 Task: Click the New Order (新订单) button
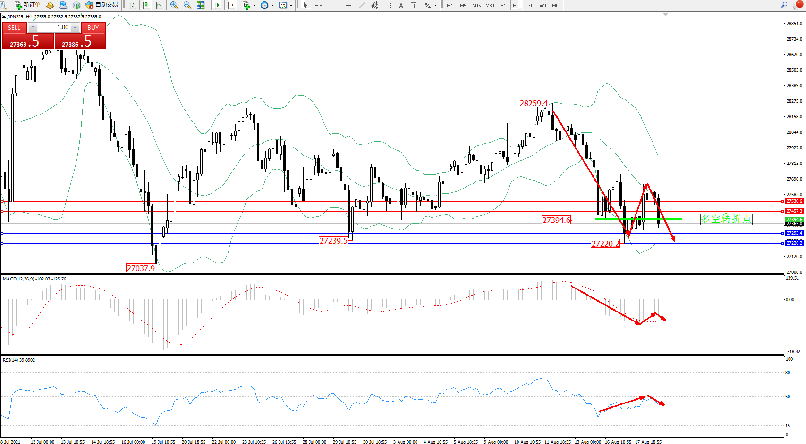pos(27,5)
